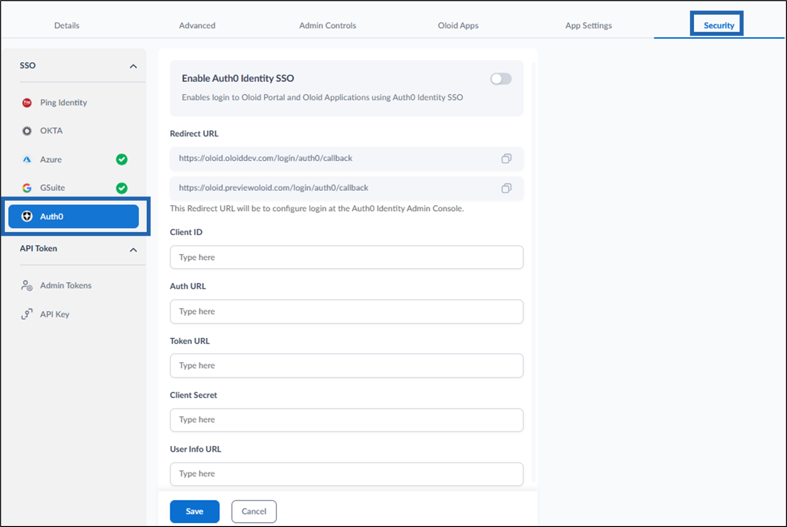Click the previewoloid.com callback URL text
787x527 pixels.
pos(273,188)
